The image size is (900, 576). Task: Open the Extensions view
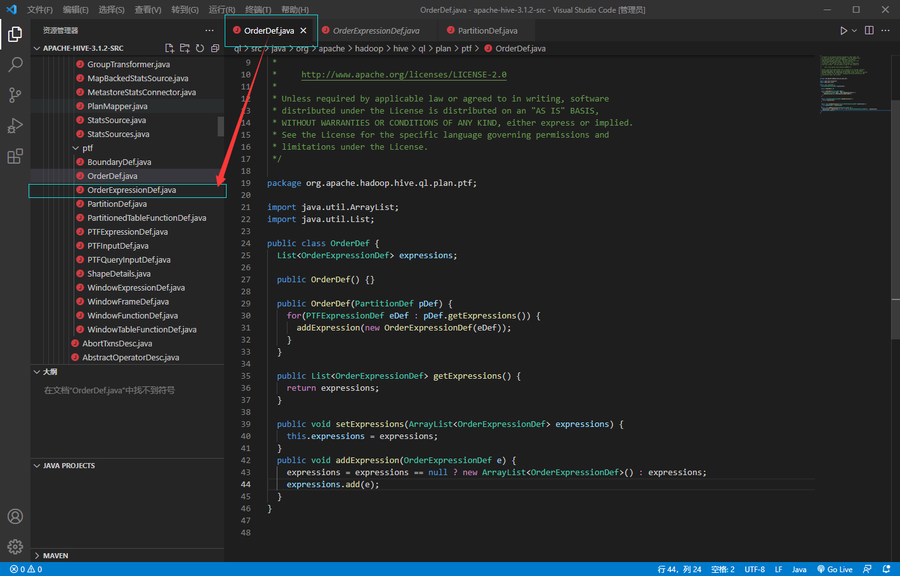tap(15, 155)
